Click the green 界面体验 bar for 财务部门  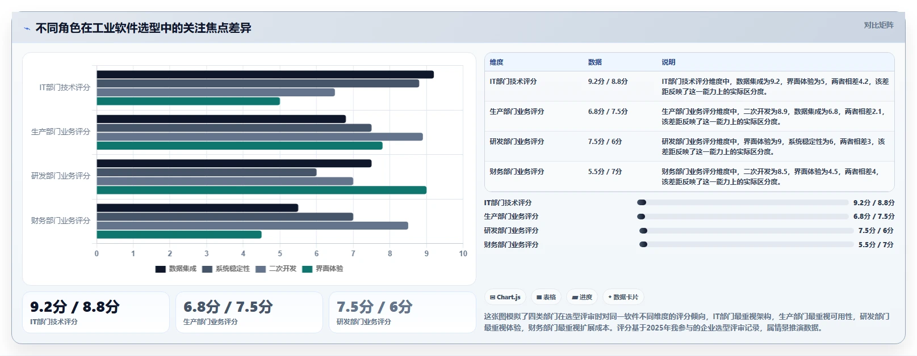pos(179,235)
